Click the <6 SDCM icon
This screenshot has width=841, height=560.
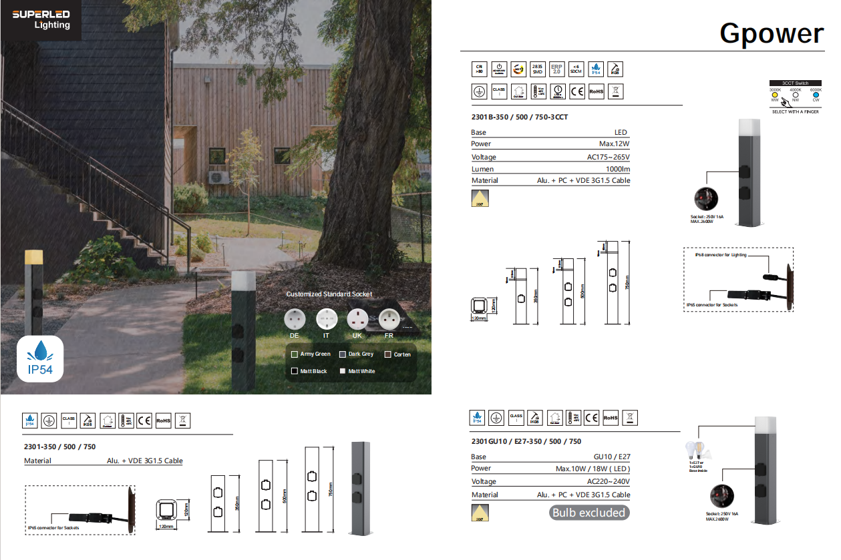pos(576,69)
